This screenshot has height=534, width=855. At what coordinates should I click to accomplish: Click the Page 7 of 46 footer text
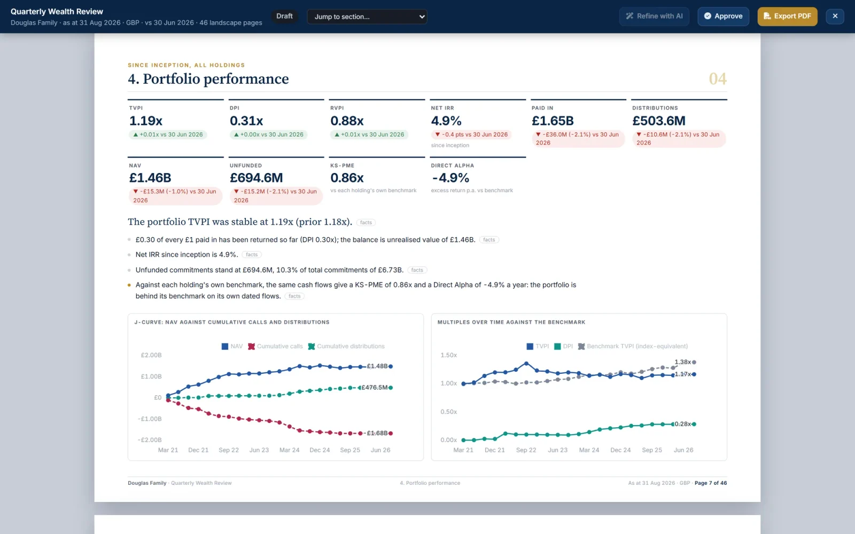[711, 483]
